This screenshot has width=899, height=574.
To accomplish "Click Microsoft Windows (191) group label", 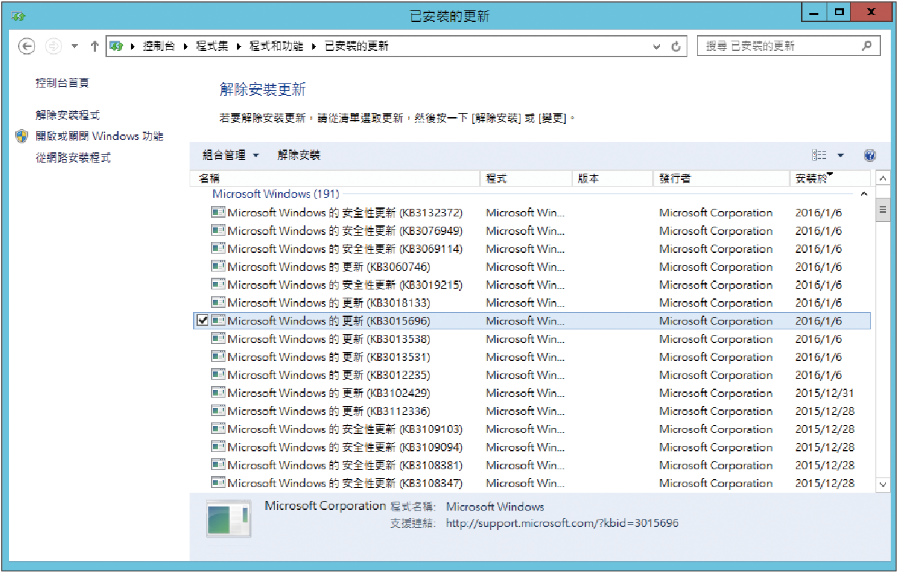I will [x=276, y=194].
